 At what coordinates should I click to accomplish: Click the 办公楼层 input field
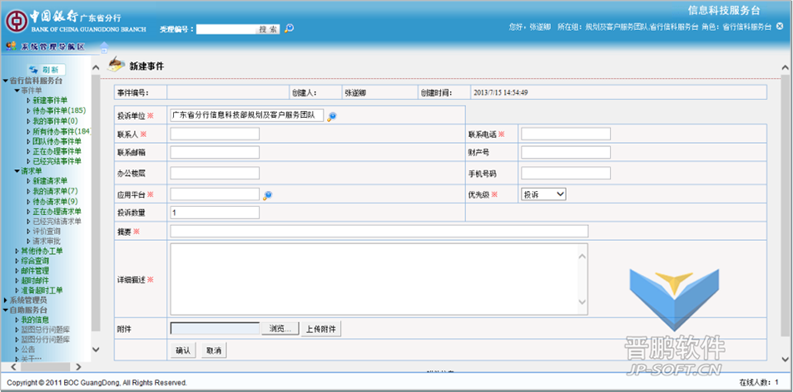click(215, 173)
